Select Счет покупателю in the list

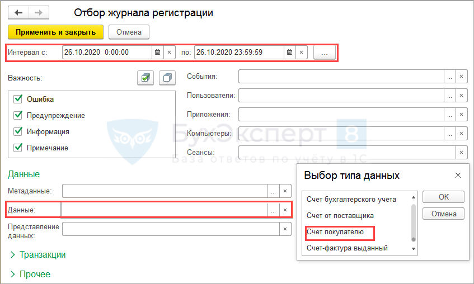coord(335,231)
